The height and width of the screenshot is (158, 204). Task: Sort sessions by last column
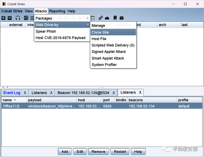coord(192,25)
